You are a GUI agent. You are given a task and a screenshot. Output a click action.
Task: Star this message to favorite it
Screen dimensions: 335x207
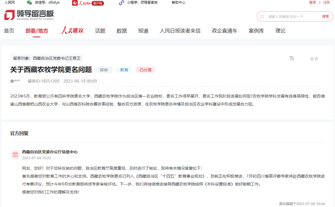(312, 59)
